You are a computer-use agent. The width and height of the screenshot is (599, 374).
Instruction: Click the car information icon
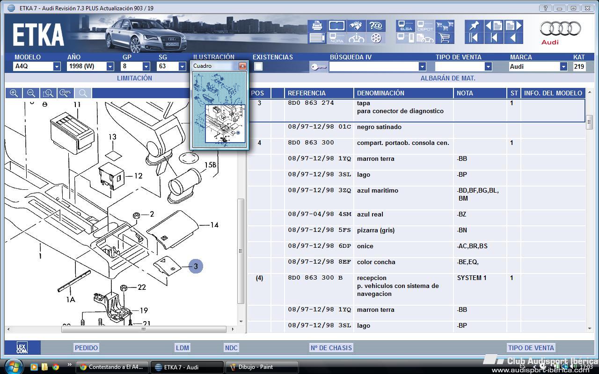[x=357, y=38]
